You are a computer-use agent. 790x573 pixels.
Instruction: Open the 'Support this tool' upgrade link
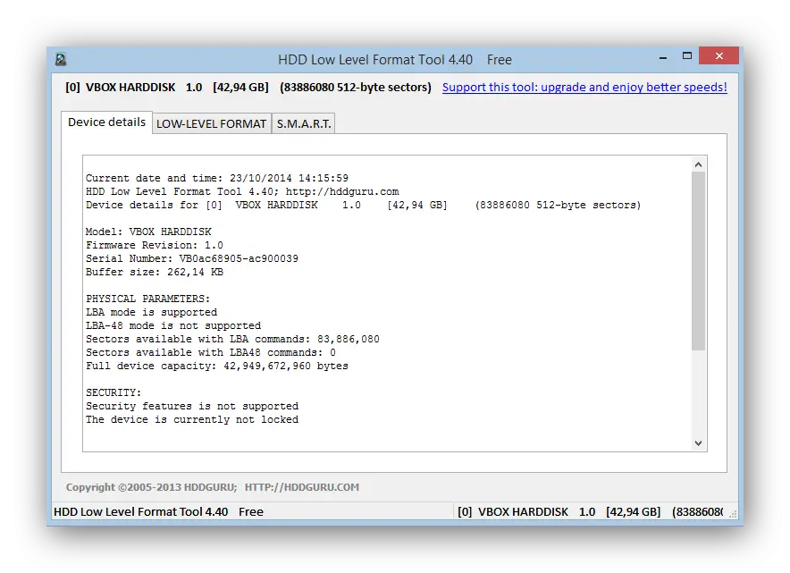[x=584, y=88]
